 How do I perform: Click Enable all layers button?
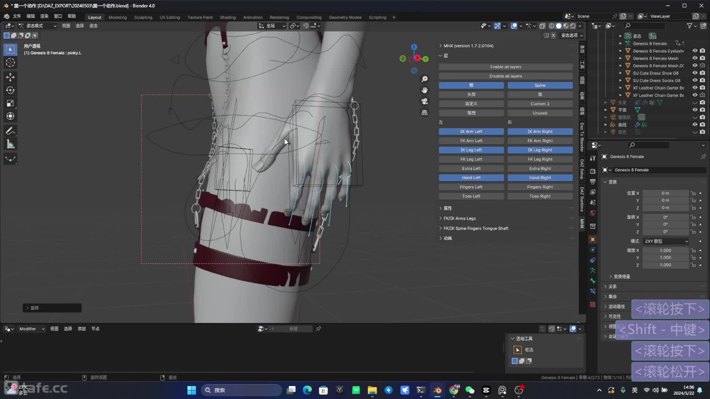pos(506,67)
